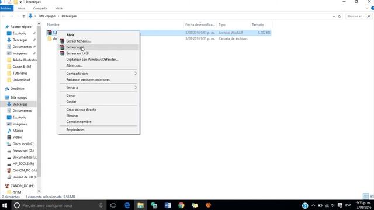Click the Cortana microphone icon
Image resolution: width=374 pixels, height=210 pixels.
[x=101, y=205]
